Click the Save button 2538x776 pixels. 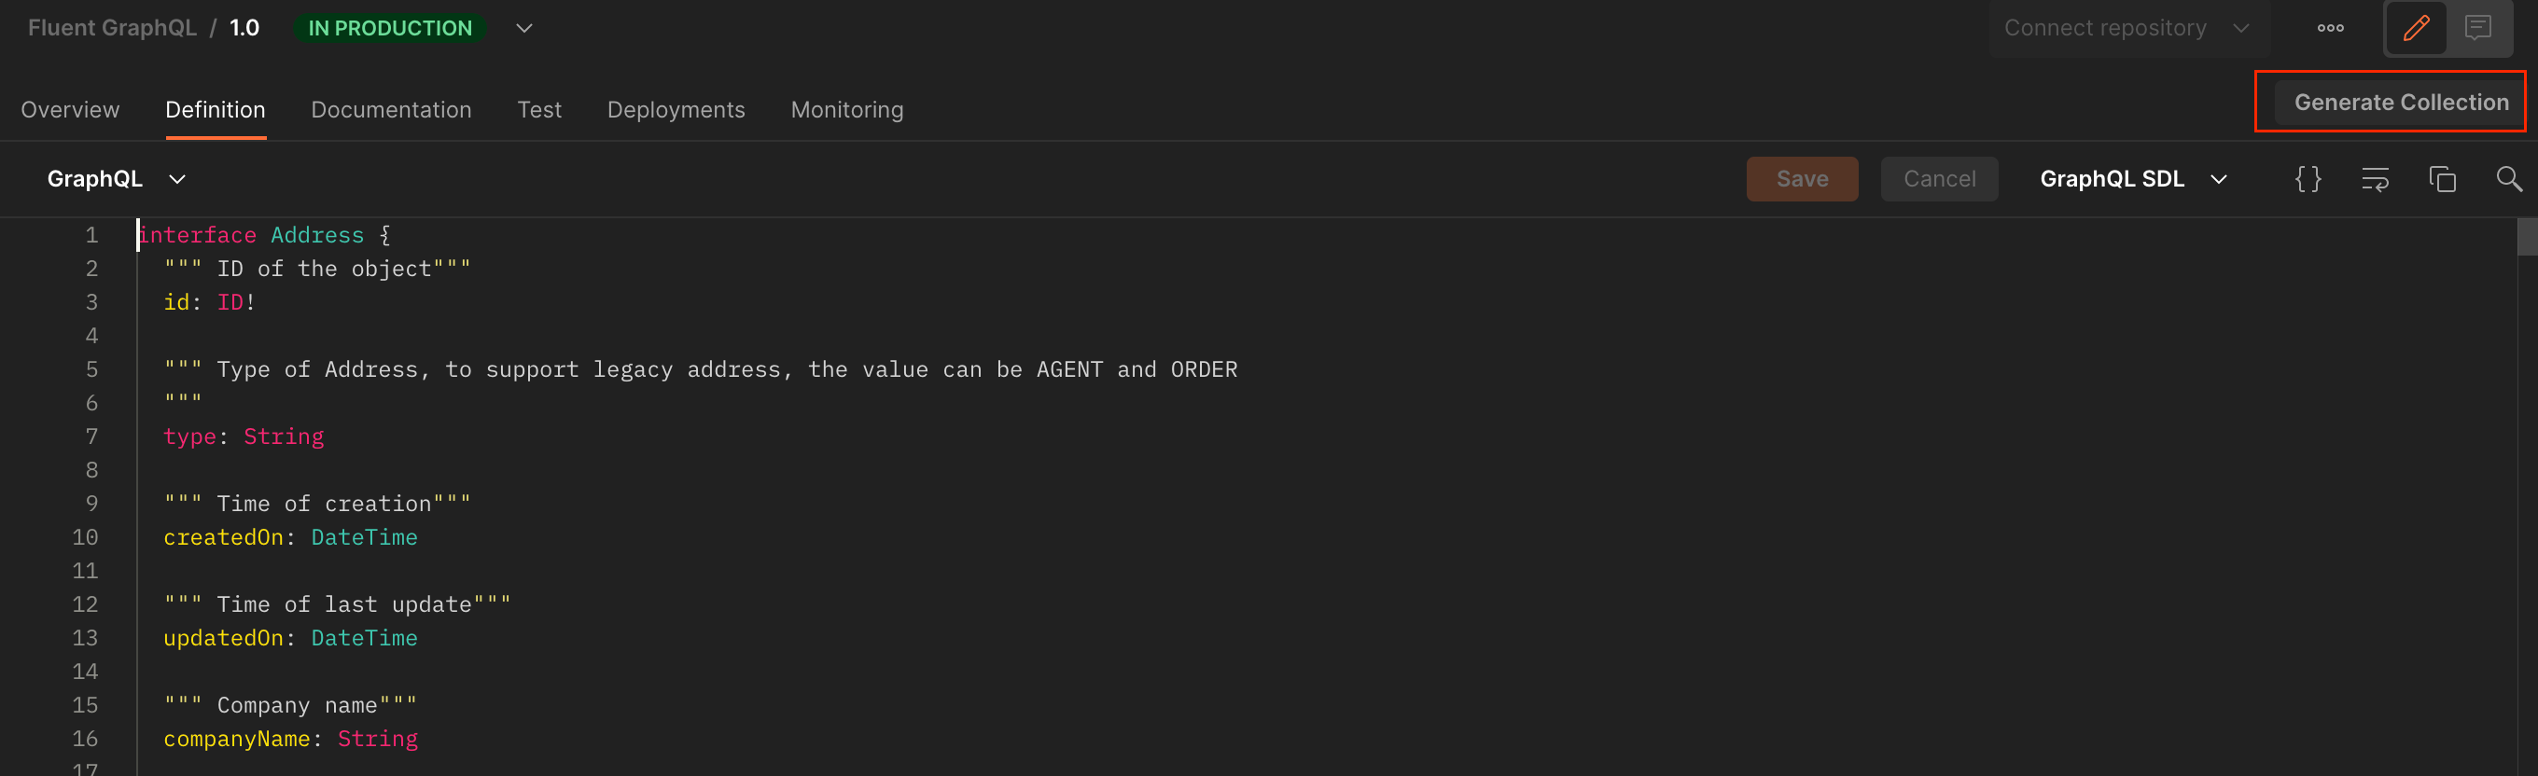tap(1801, 178)
